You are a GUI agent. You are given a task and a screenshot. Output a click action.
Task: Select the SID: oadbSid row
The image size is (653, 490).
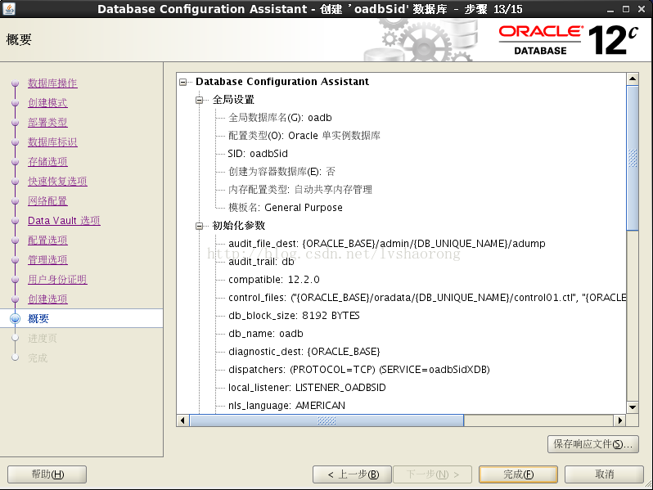[258, 154]
